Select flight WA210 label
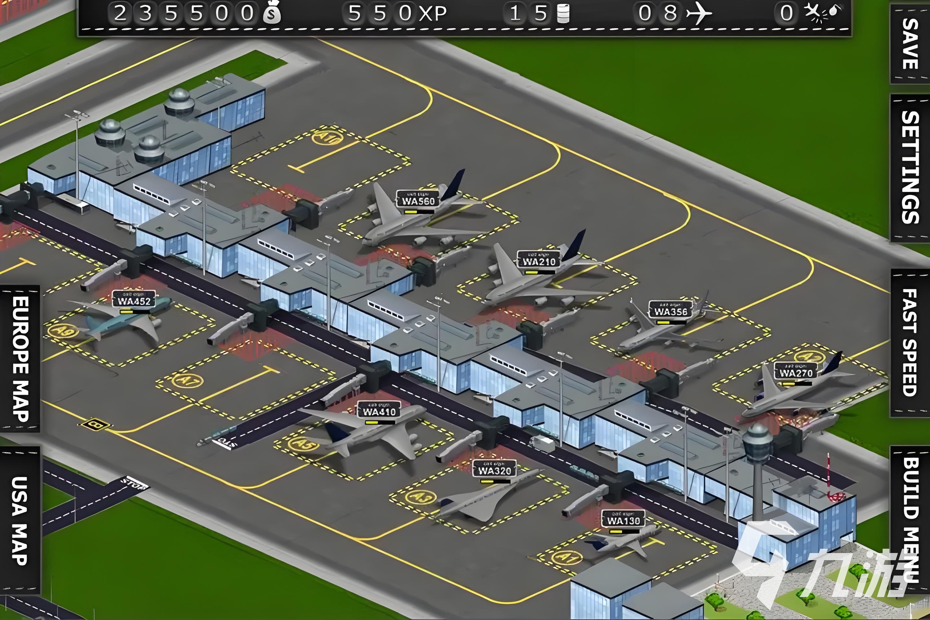Screen dimensions: 930x620 539,260
